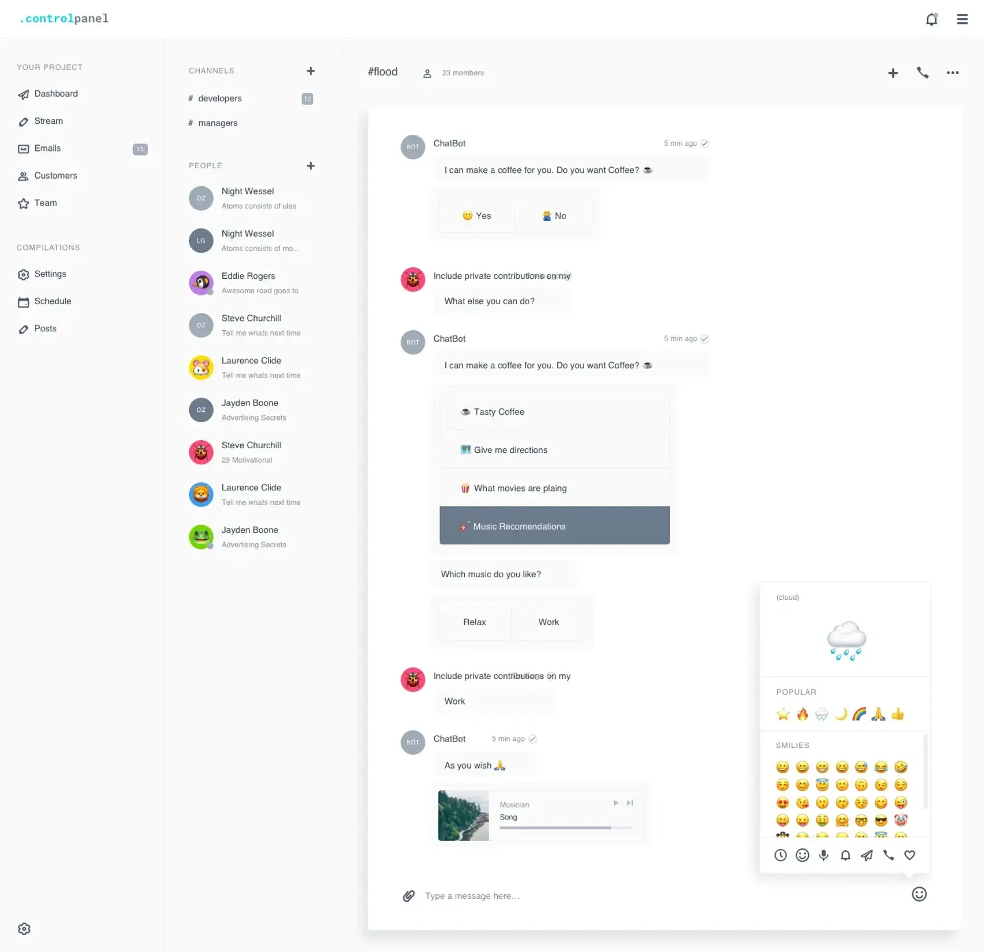Open the Dashboard menu item
The image size is (984, 952).
pyautogui.click(x=56, y=94)
